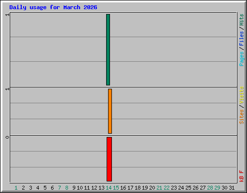Click day 15 on the x-axis
The width and height of the screenshot is (247, 193).
pyautogui.click(x=116, y=188)
